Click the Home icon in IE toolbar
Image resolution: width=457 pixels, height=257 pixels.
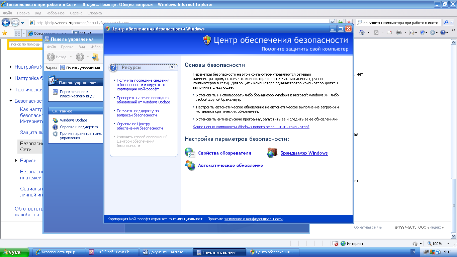pos(362,32)
